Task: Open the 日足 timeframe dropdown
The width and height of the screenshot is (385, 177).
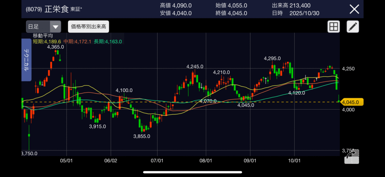Action: pyautogui.click(x=43, y=27)
